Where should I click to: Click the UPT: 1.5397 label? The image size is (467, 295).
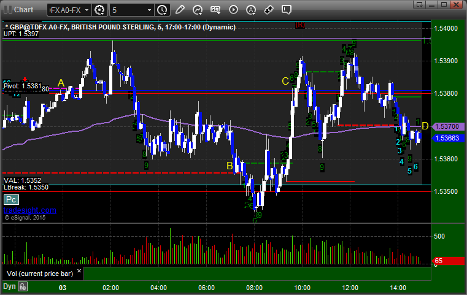[x=21, y=34]
